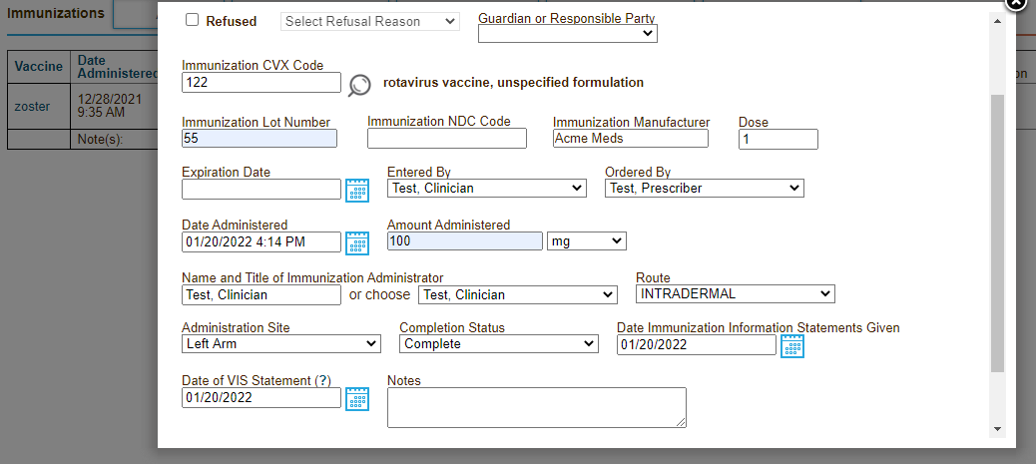The width and height of the screenshot is (1036, 464).
Task: Open the Date Administered calendar icon
Action: point(356,242)
